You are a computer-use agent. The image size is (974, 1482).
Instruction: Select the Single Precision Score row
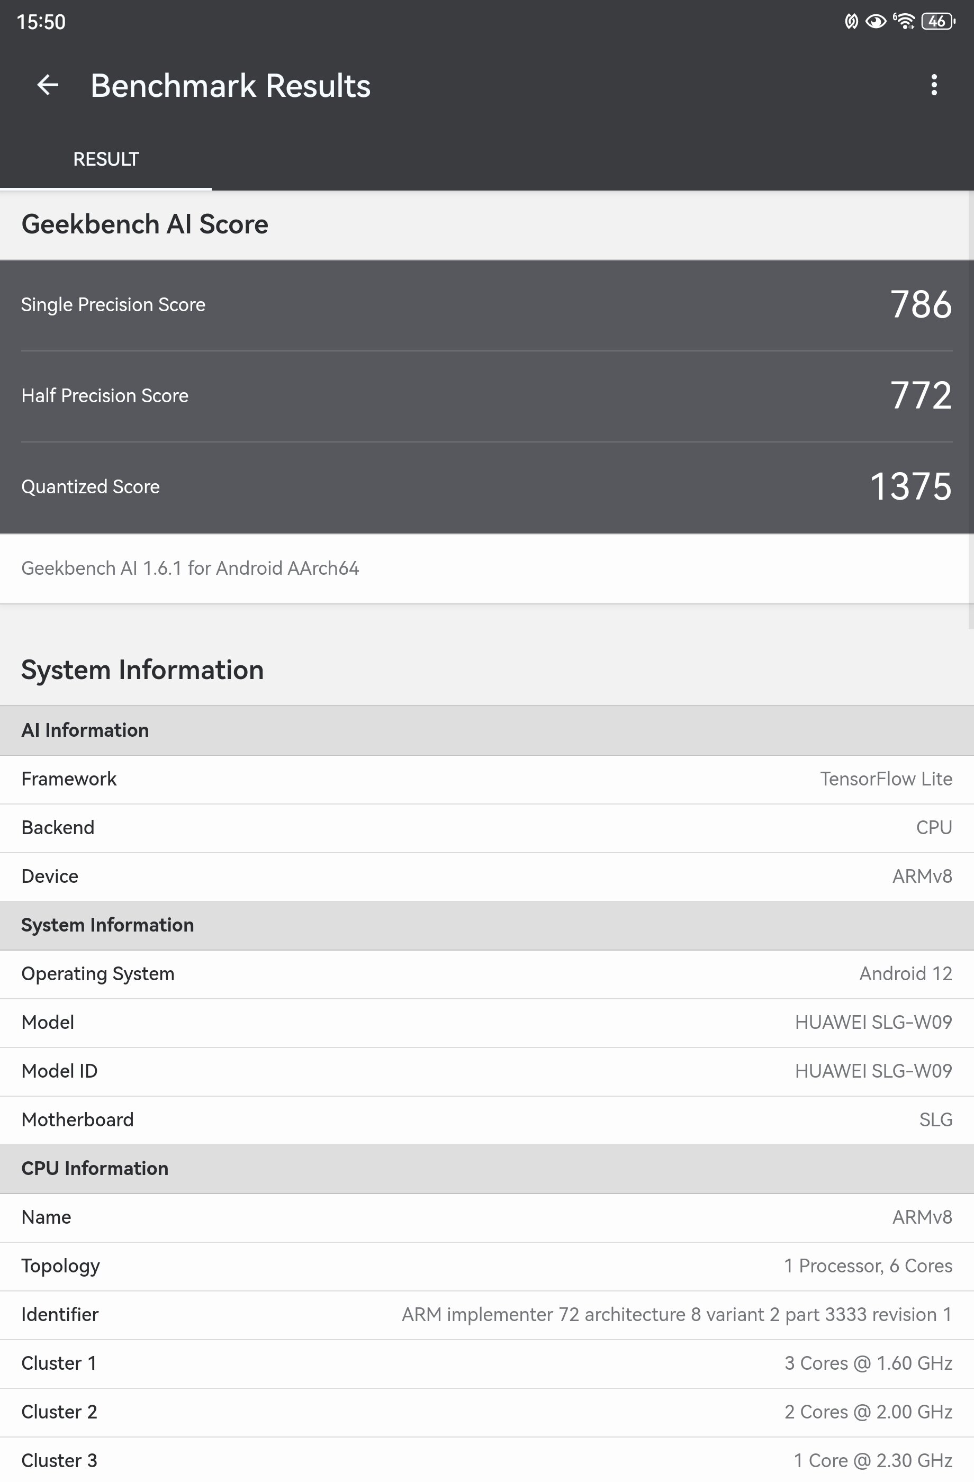(486, 305)
